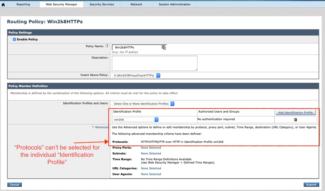Open the Network tab
Viewport: 325px width, 191px height.
136,4
